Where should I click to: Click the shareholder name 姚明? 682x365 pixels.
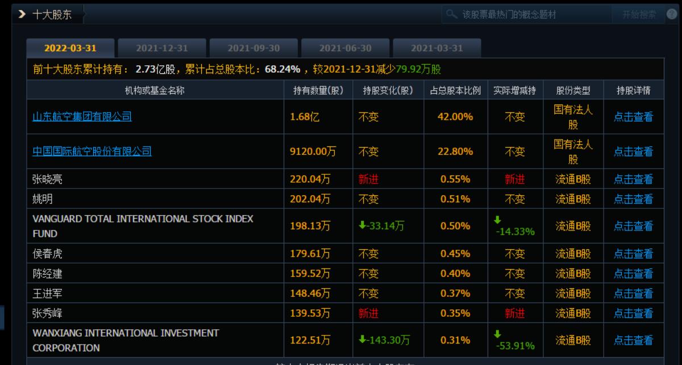(x=42, y=199)
